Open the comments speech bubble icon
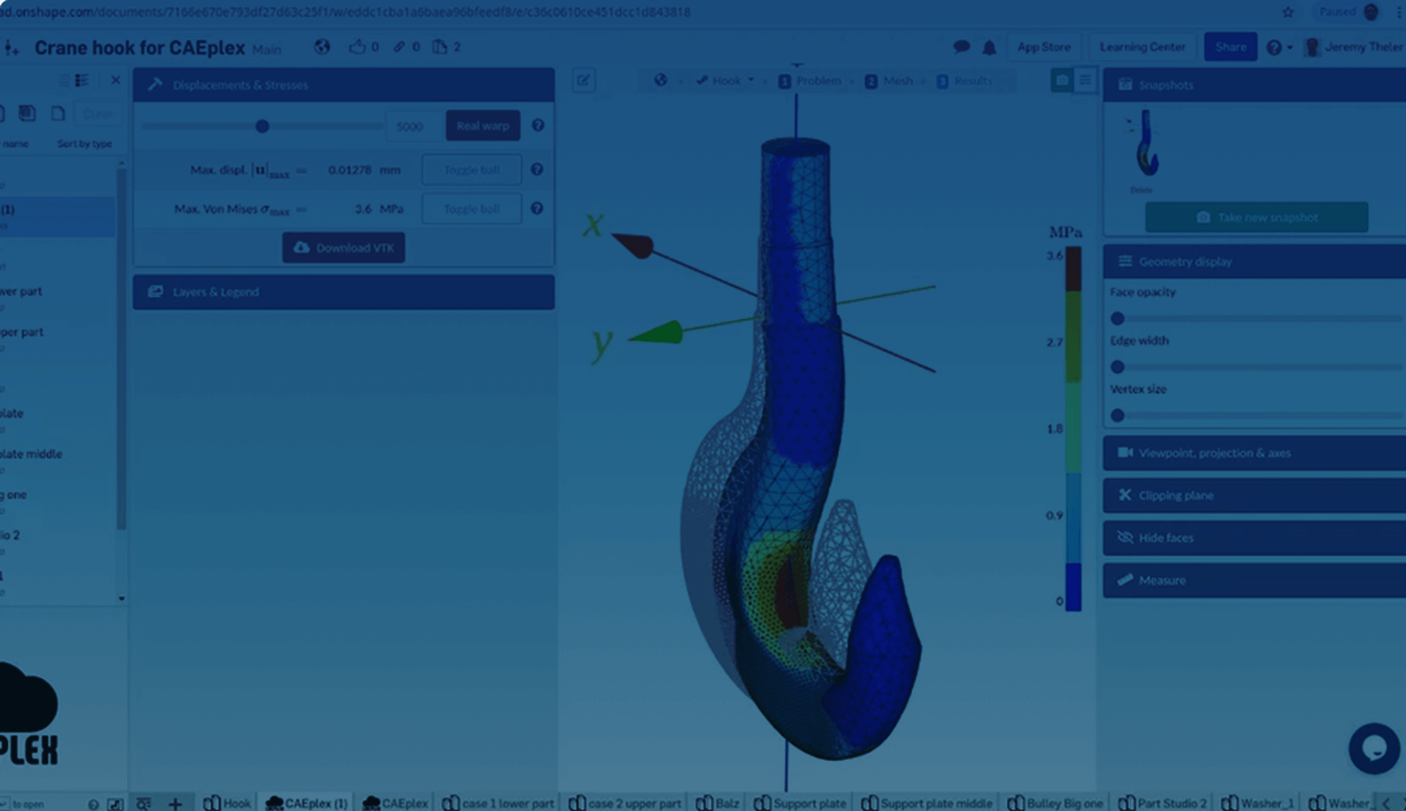 (x=961, y=47)
